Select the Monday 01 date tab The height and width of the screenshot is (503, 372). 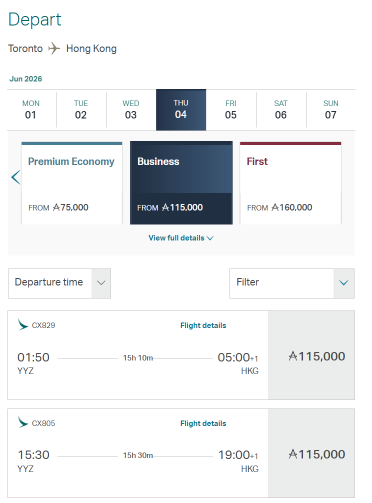(31, 110)
